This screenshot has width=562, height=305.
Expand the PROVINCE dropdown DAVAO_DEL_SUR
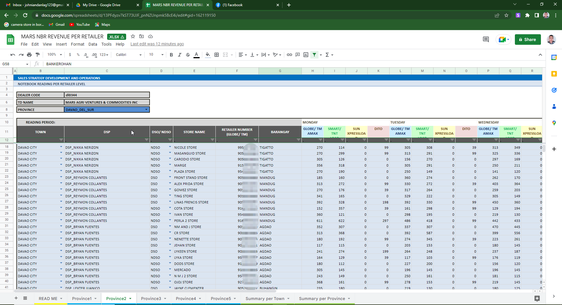coord(146,110)
